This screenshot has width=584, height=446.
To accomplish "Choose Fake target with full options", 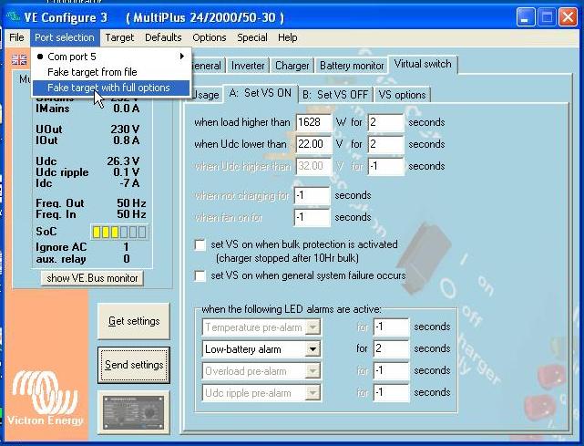I will coord(111,88).
